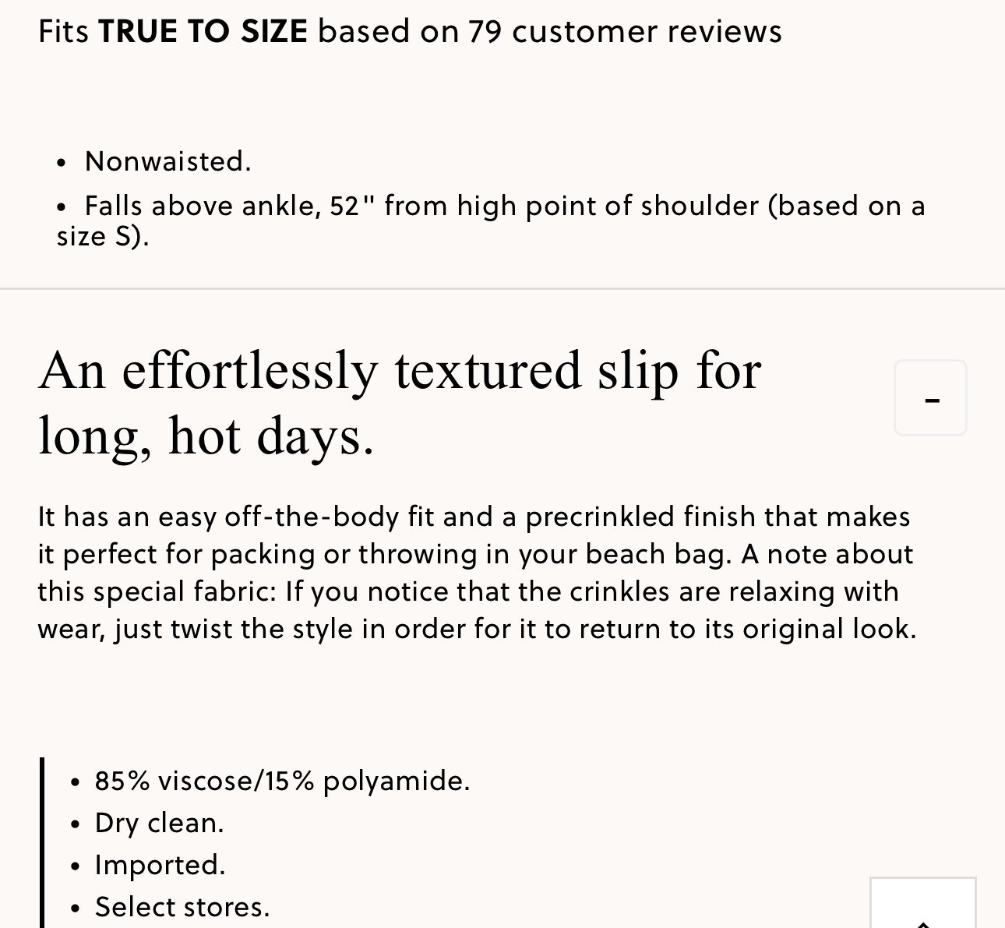Click the "Dry clean." bullet item
The image size is (1005, 928).
click(159, 823)
